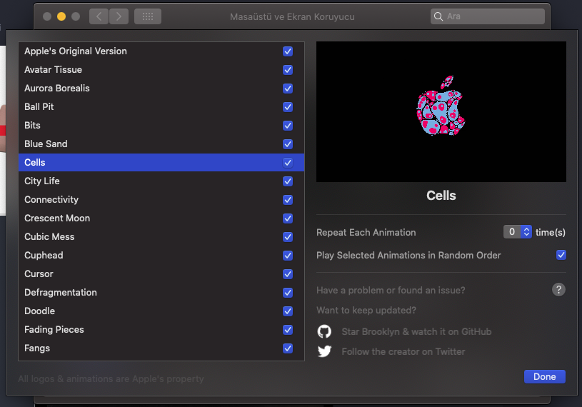Select the City Life animation row
The image size is (582, 407).
click(42, 181)
